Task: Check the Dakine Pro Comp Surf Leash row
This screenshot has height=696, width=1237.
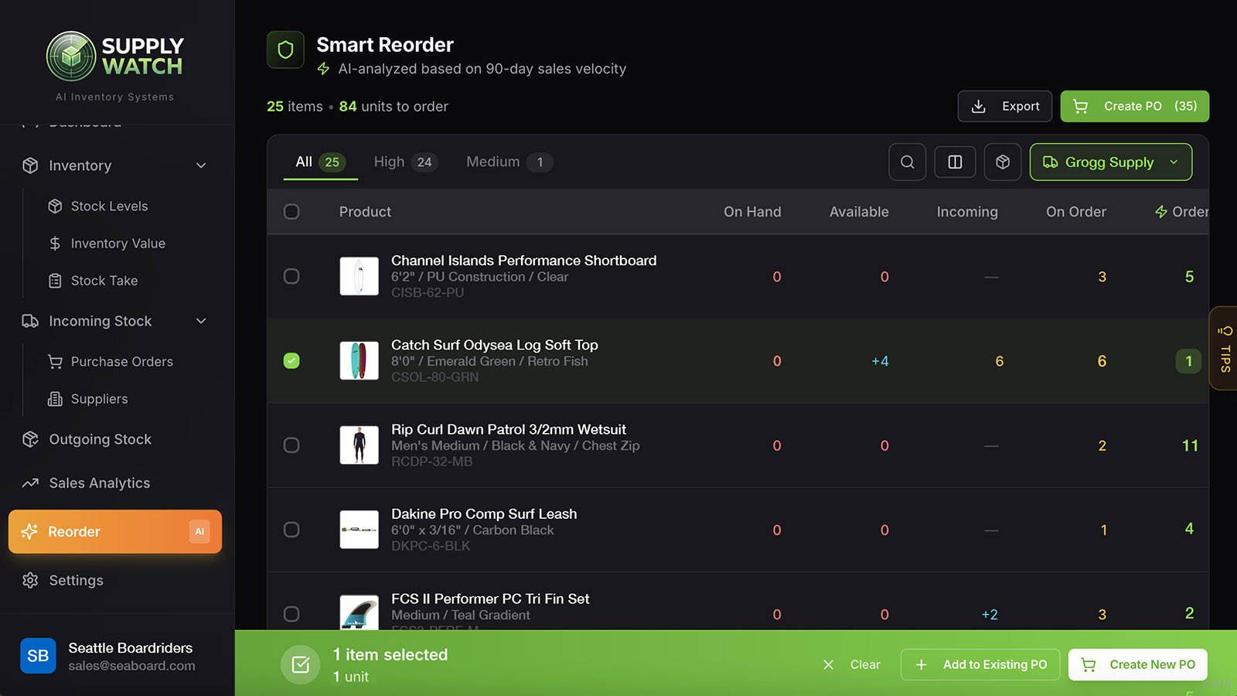Action: click(291, 529)
